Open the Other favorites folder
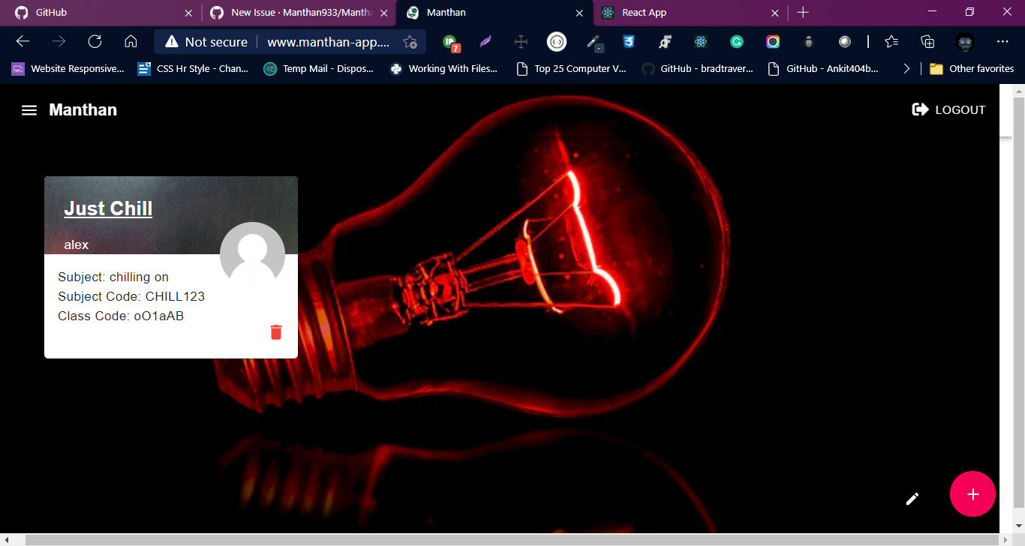The height and width of the screenshot is (546, 1025). click(x=972, y=68)
